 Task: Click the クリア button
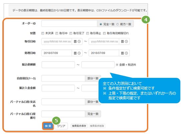(x=61, y=126)
